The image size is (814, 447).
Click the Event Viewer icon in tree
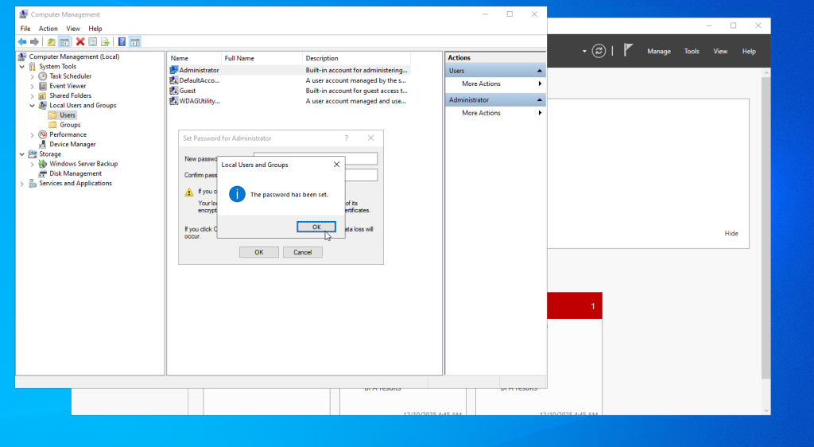43,86
